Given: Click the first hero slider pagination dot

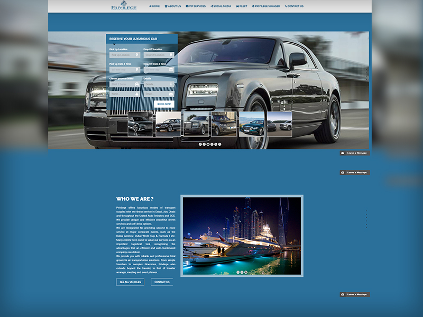Looking at the screenshot, I should pyautogui.click(x=200, y=144).
